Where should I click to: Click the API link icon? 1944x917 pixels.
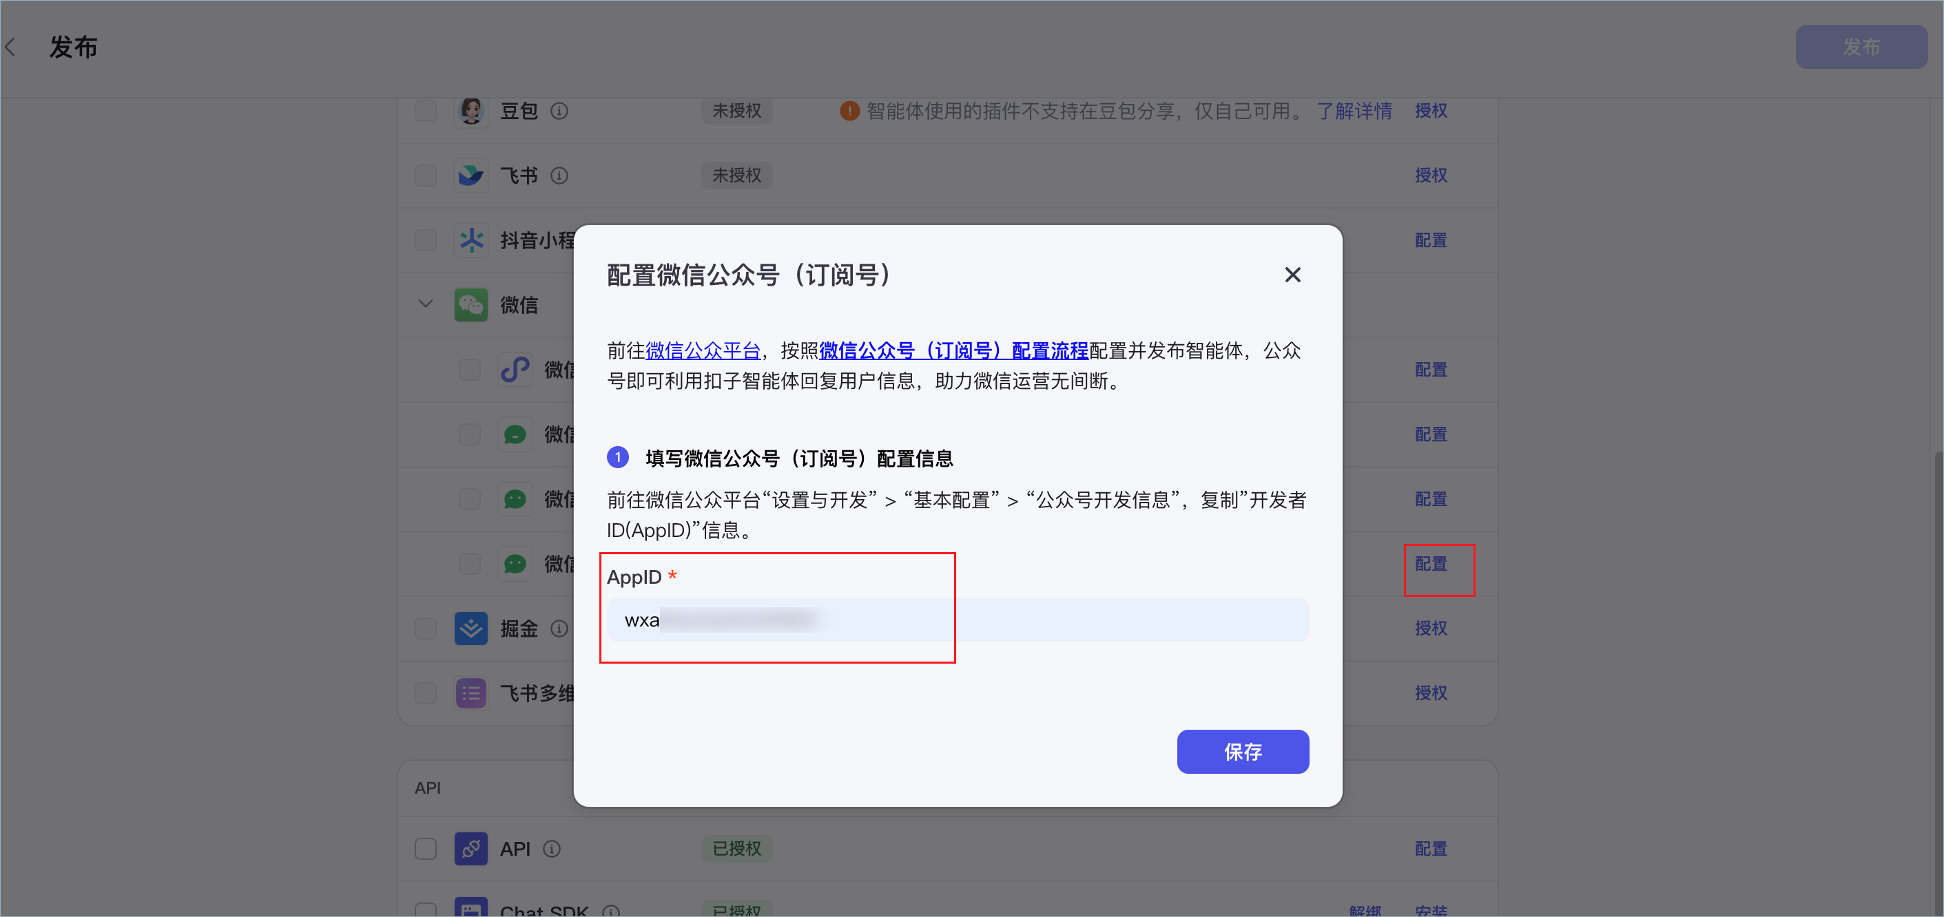pyautogui.click(x=471, y=849)
